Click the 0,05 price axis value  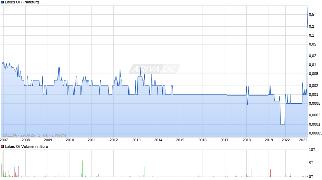tap(312, 44)
